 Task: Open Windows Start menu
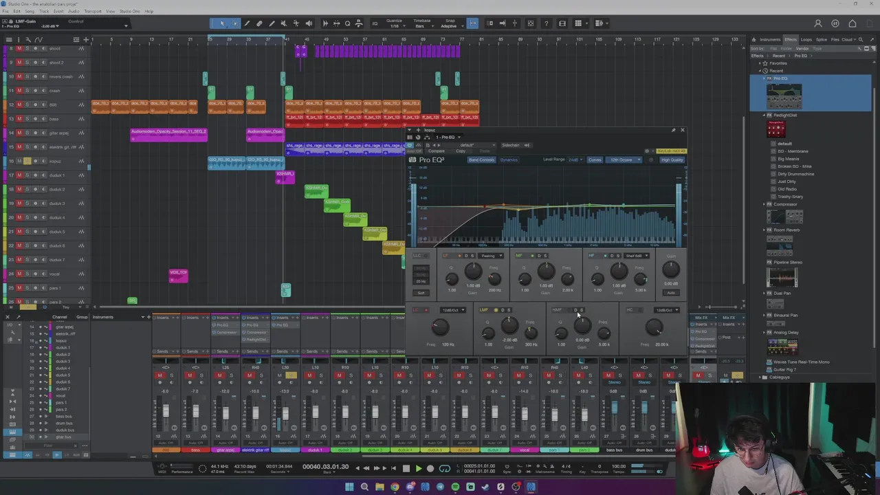click(x=349, y=487)
